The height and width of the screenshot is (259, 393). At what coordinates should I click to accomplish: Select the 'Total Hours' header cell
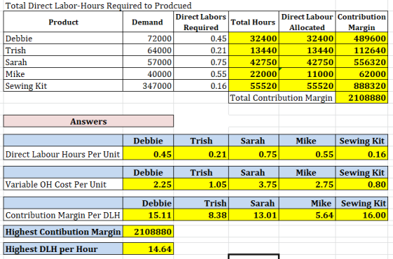(x=253, y=22)
